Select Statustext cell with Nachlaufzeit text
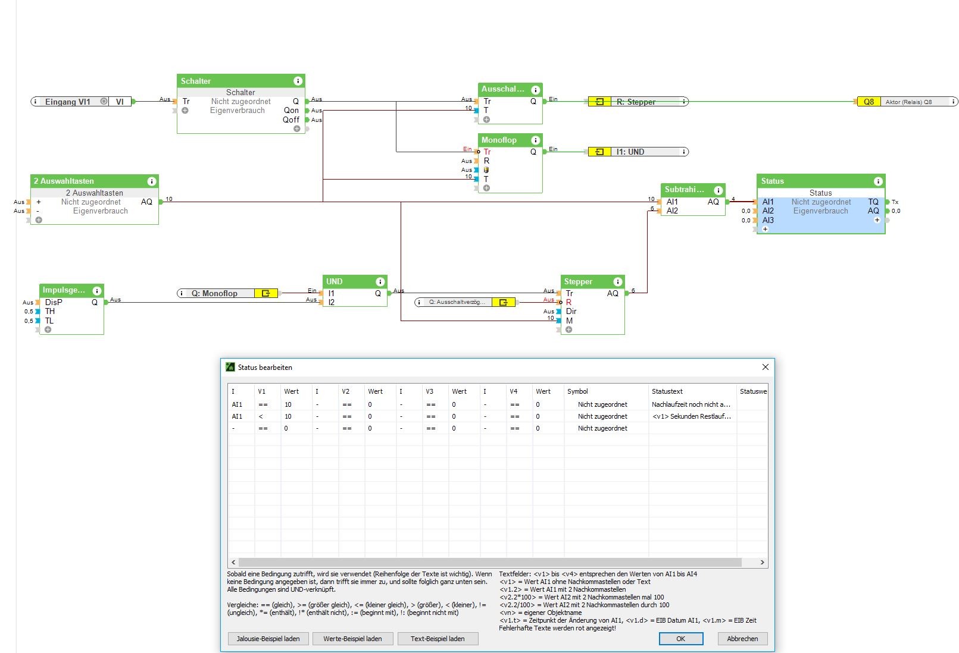959x653 pixels. tap(692, 404)
